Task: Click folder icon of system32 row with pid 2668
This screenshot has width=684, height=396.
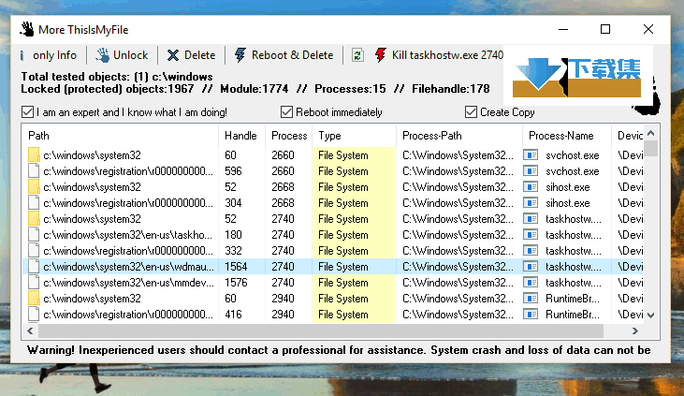Action: tap(34, 187)
